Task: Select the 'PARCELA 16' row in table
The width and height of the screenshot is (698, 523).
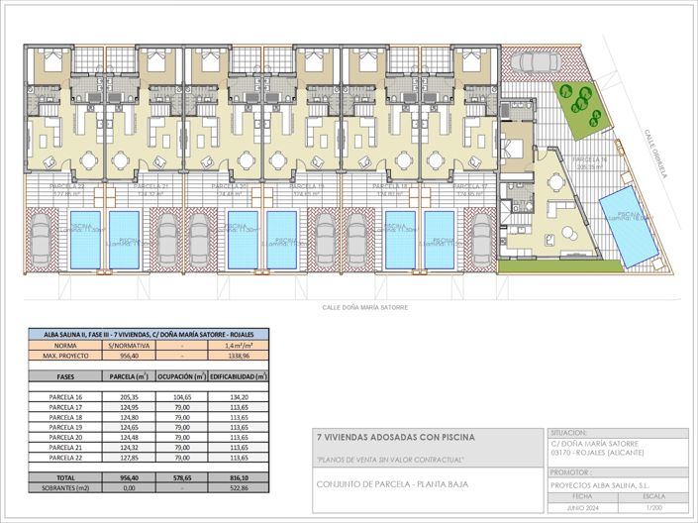Action: pyautogui.click(x=64, y=397)
